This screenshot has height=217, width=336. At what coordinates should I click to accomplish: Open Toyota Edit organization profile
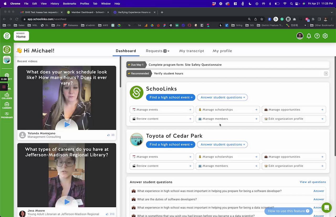click(294, 166)
